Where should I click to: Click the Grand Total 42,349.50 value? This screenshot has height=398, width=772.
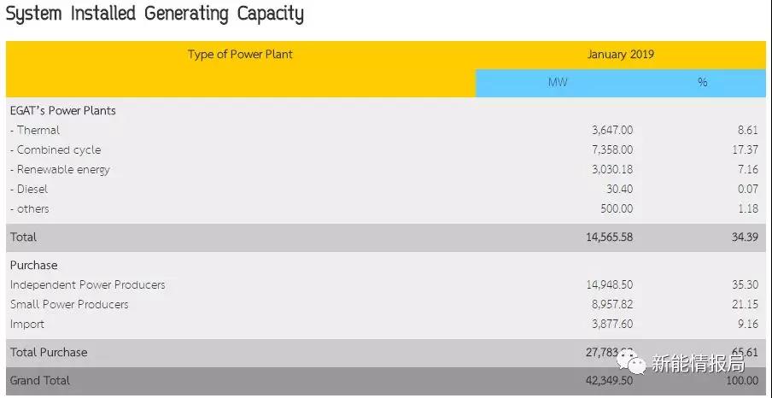tap(610, 381)
